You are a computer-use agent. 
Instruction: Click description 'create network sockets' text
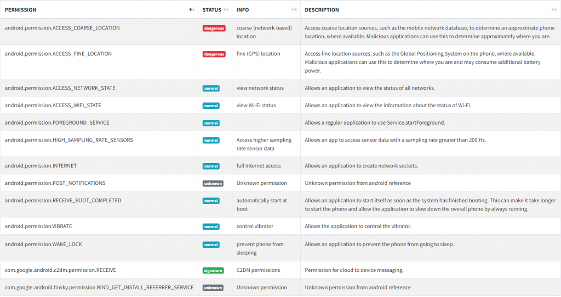pyautogui.click(x=362, y=166)
